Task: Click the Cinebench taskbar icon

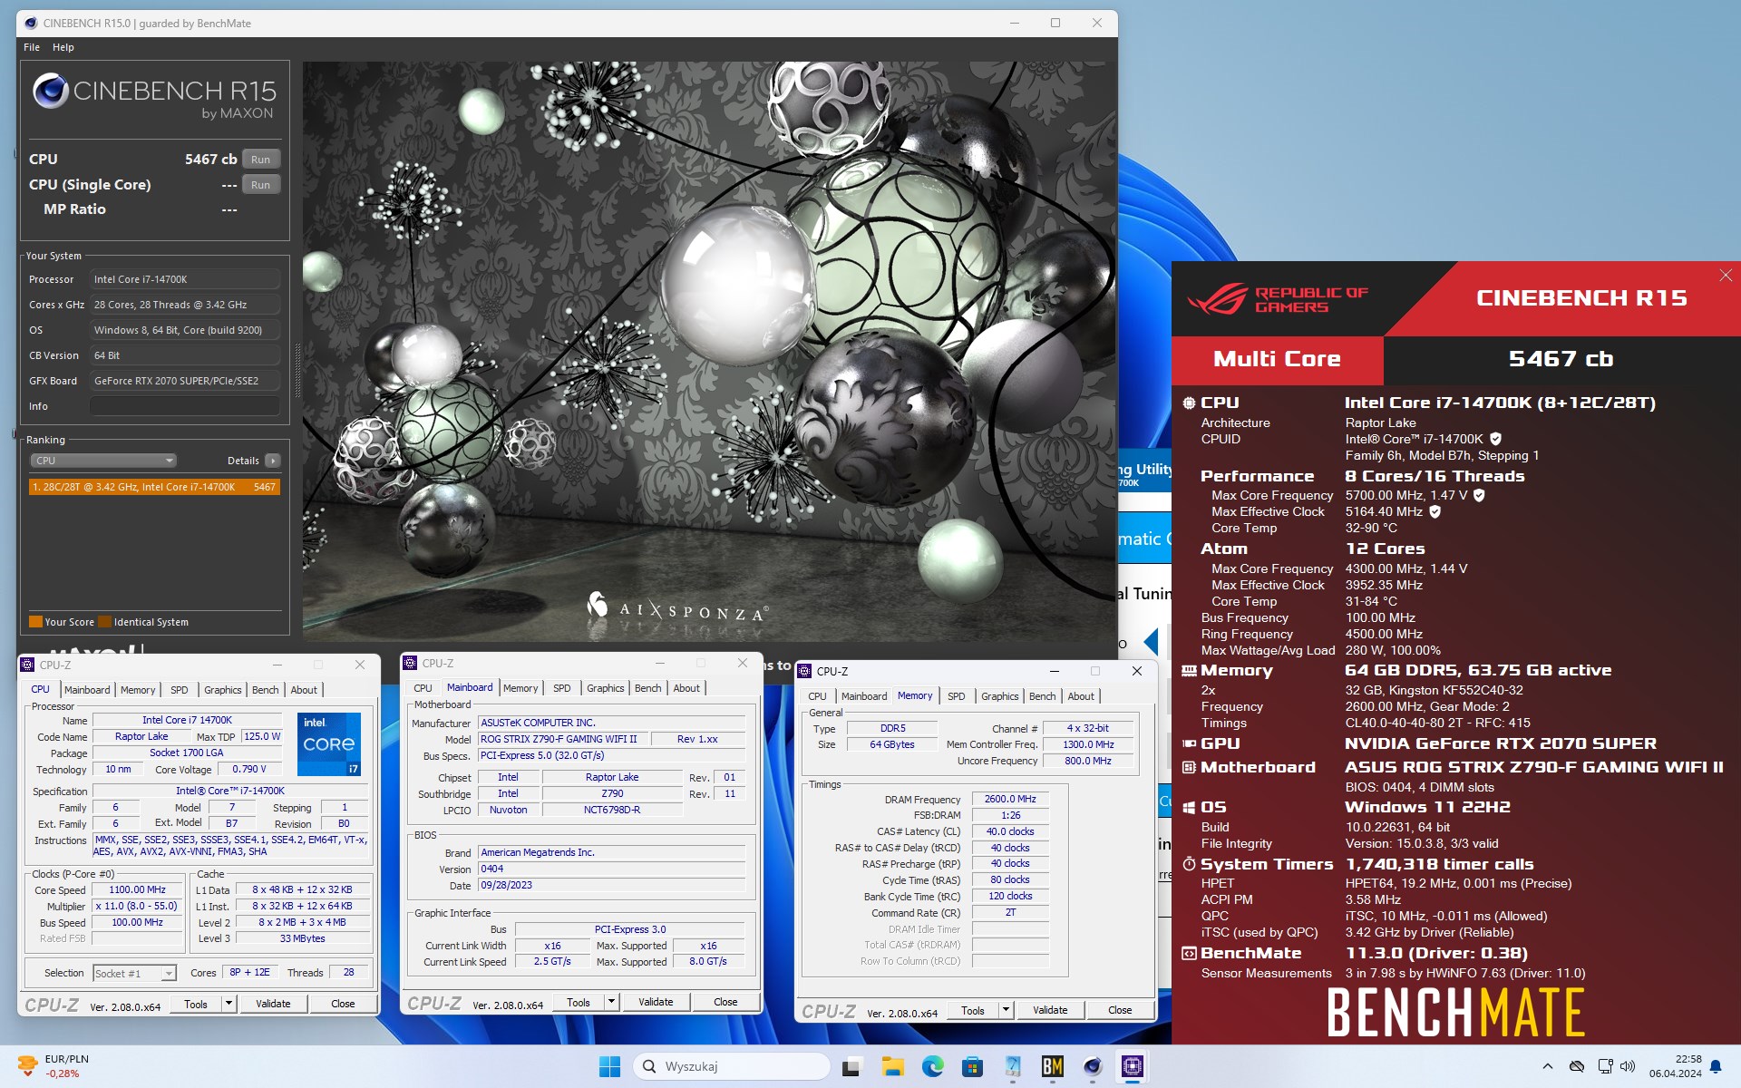Action: (1093, 1067)
